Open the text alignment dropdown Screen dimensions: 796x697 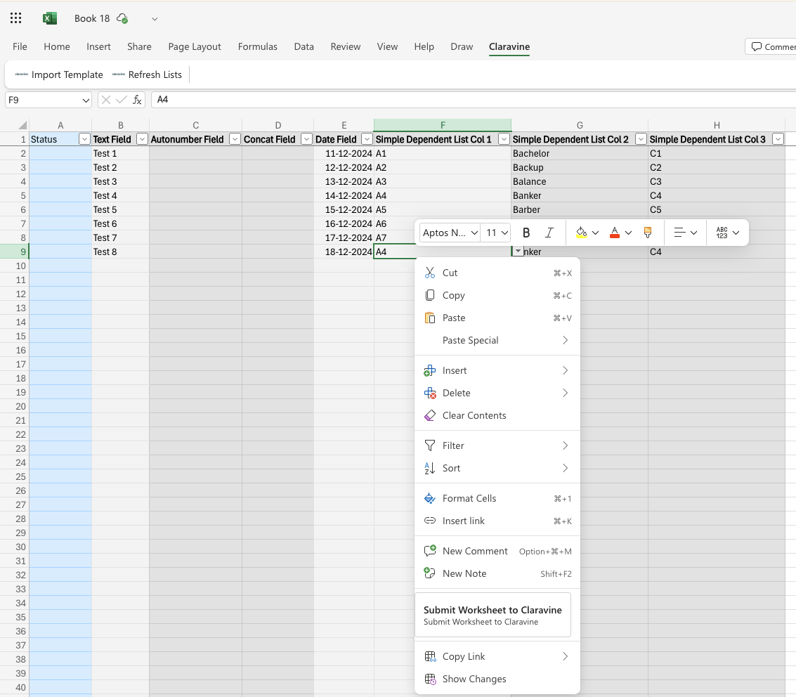click(685, 233)
